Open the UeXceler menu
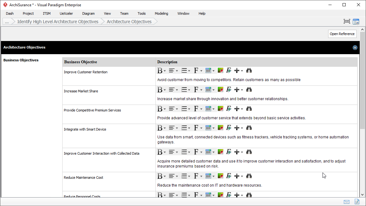The width and height of the screenshot is (366, 206). pyautogui.click(x=66, y=13)
